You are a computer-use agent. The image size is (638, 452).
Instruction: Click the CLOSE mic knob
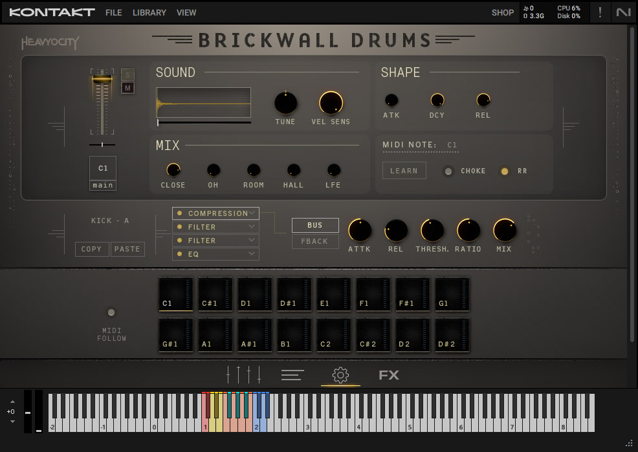[173, 170]
